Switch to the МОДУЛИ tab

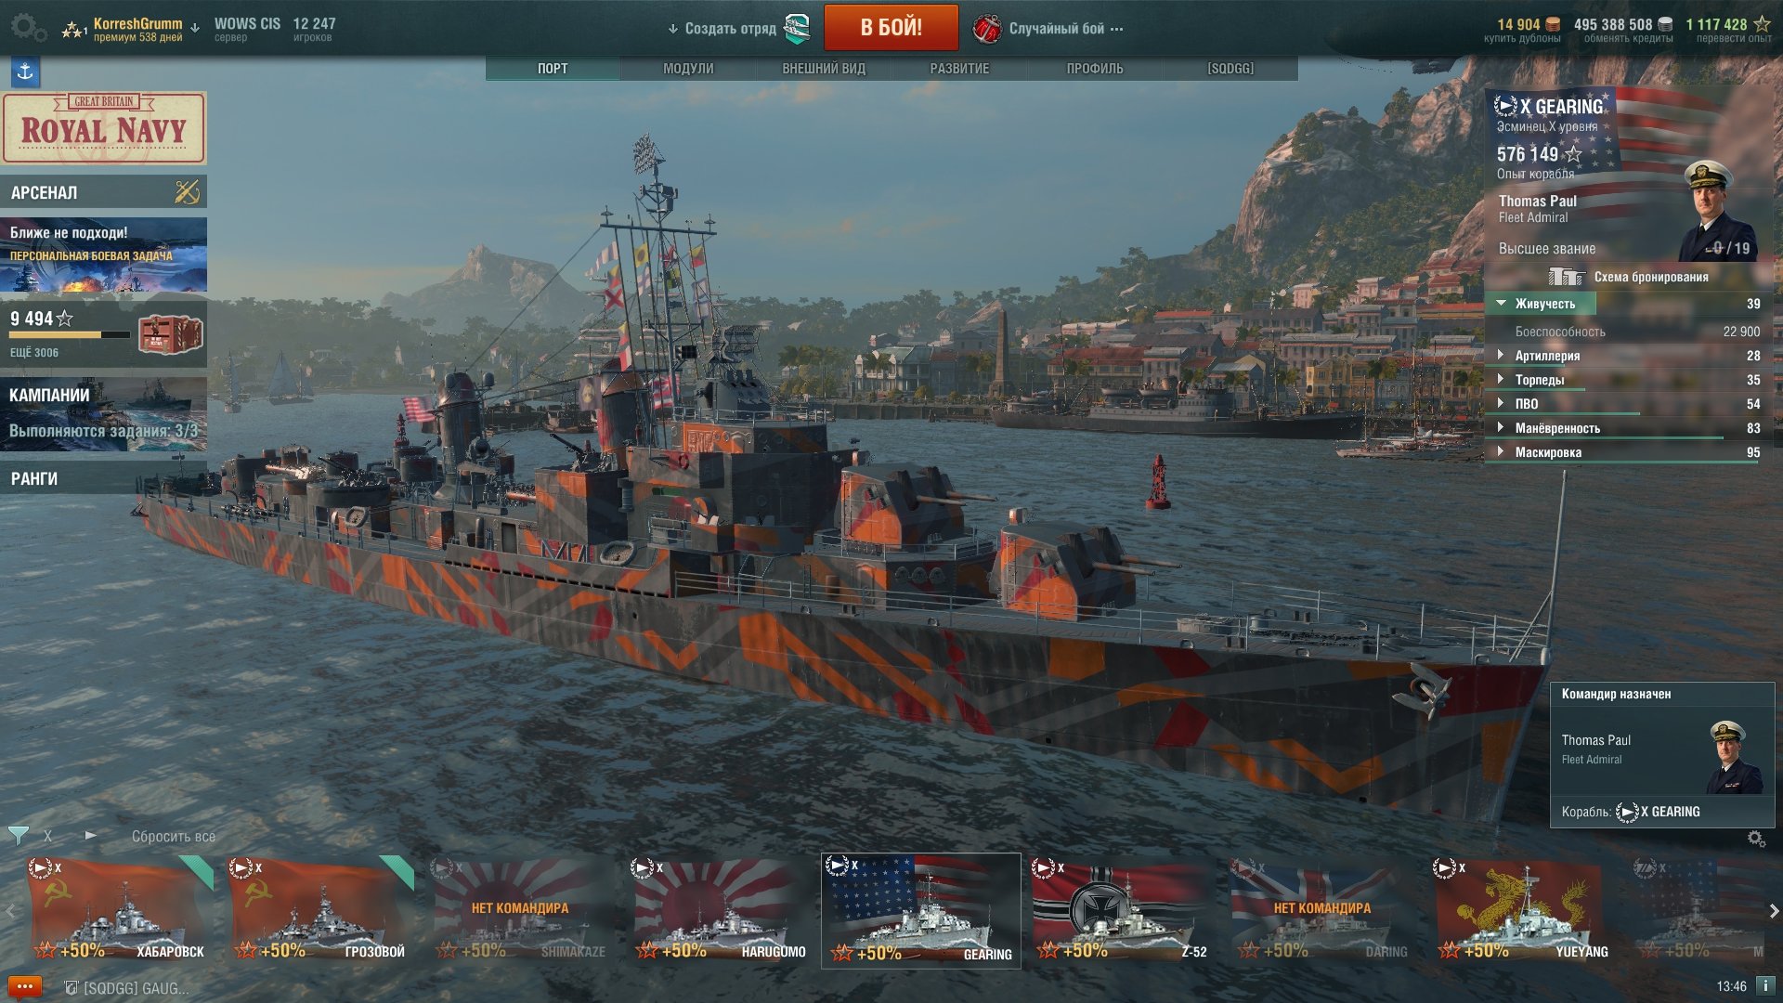click(688, 69)
